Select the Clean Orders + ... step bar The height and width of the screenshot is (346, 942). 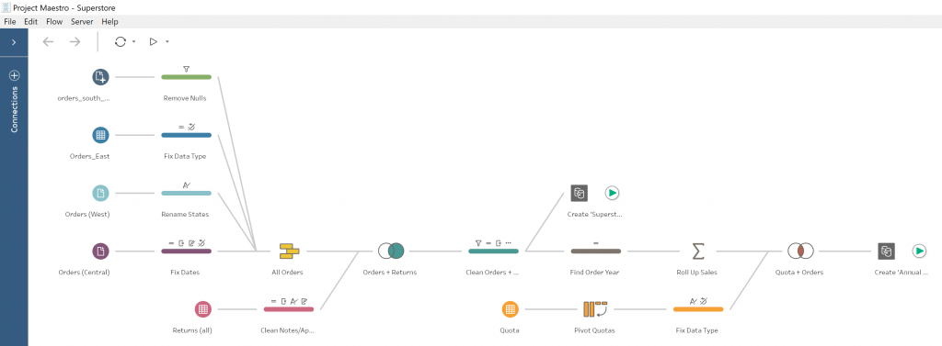pos(493,251)
